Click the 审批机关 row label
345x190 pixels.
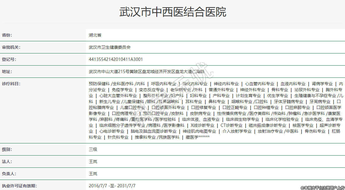(11, 47)
